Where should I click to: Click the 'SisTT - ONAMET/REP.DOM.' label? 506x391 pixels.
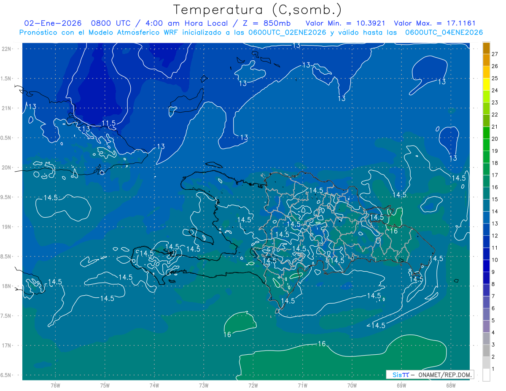(x=430, y=375)
